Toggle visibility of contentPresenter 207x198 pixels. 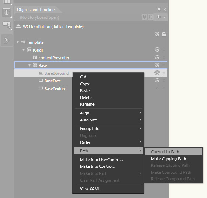pyautogui.click(x=157, y=57)
